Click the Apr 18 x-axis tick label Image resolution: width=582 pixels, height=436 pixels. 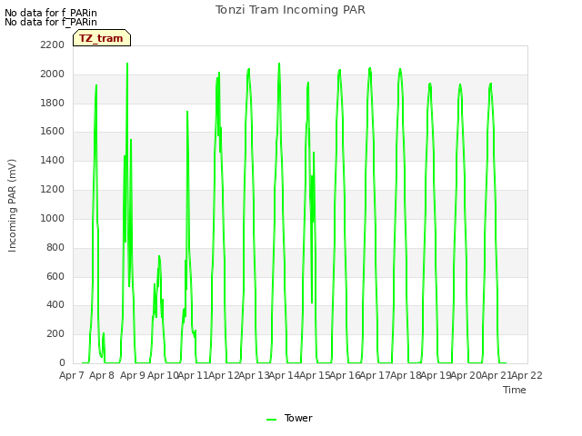point(406,375)
